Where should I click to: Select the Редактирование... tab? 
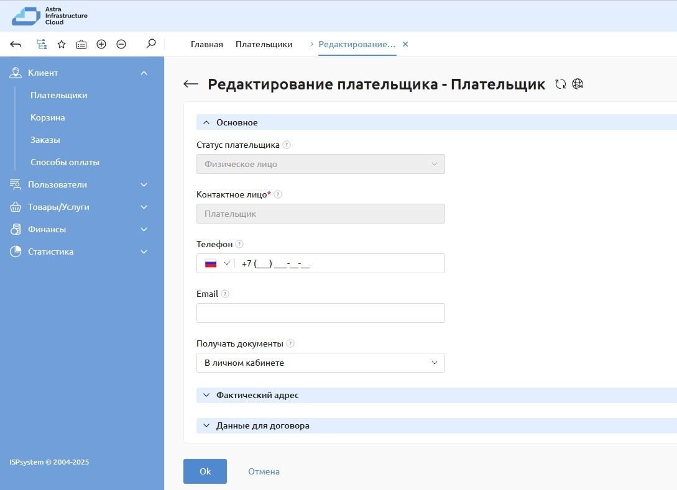(x=357, y=45)
